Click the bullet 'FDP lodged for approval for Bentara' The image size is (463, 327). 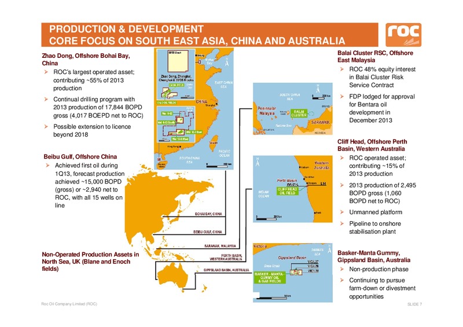[x=381, y=108]
